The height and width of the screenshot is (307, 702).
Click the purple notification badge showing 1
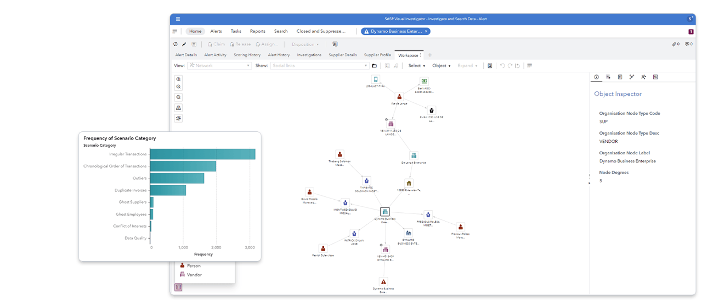point(690,32)
